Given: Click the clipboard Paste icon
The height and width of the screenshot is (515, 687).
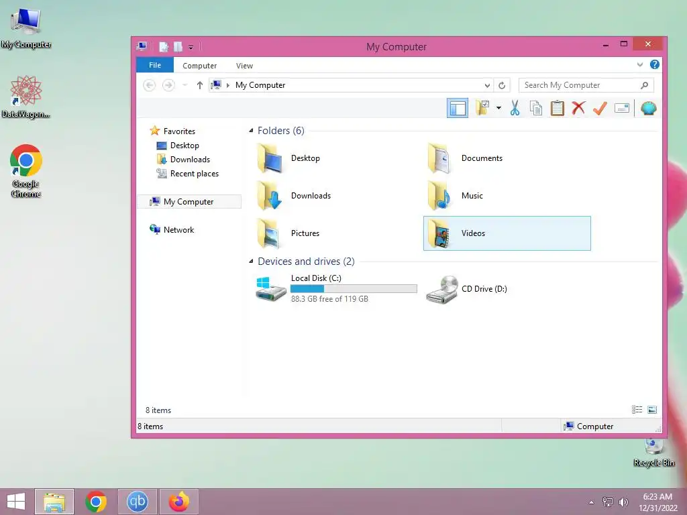Looking at the screenshot, I should point(558,108).
